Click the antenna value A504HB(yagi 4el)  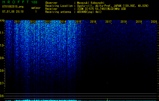(x=89, y=12)
